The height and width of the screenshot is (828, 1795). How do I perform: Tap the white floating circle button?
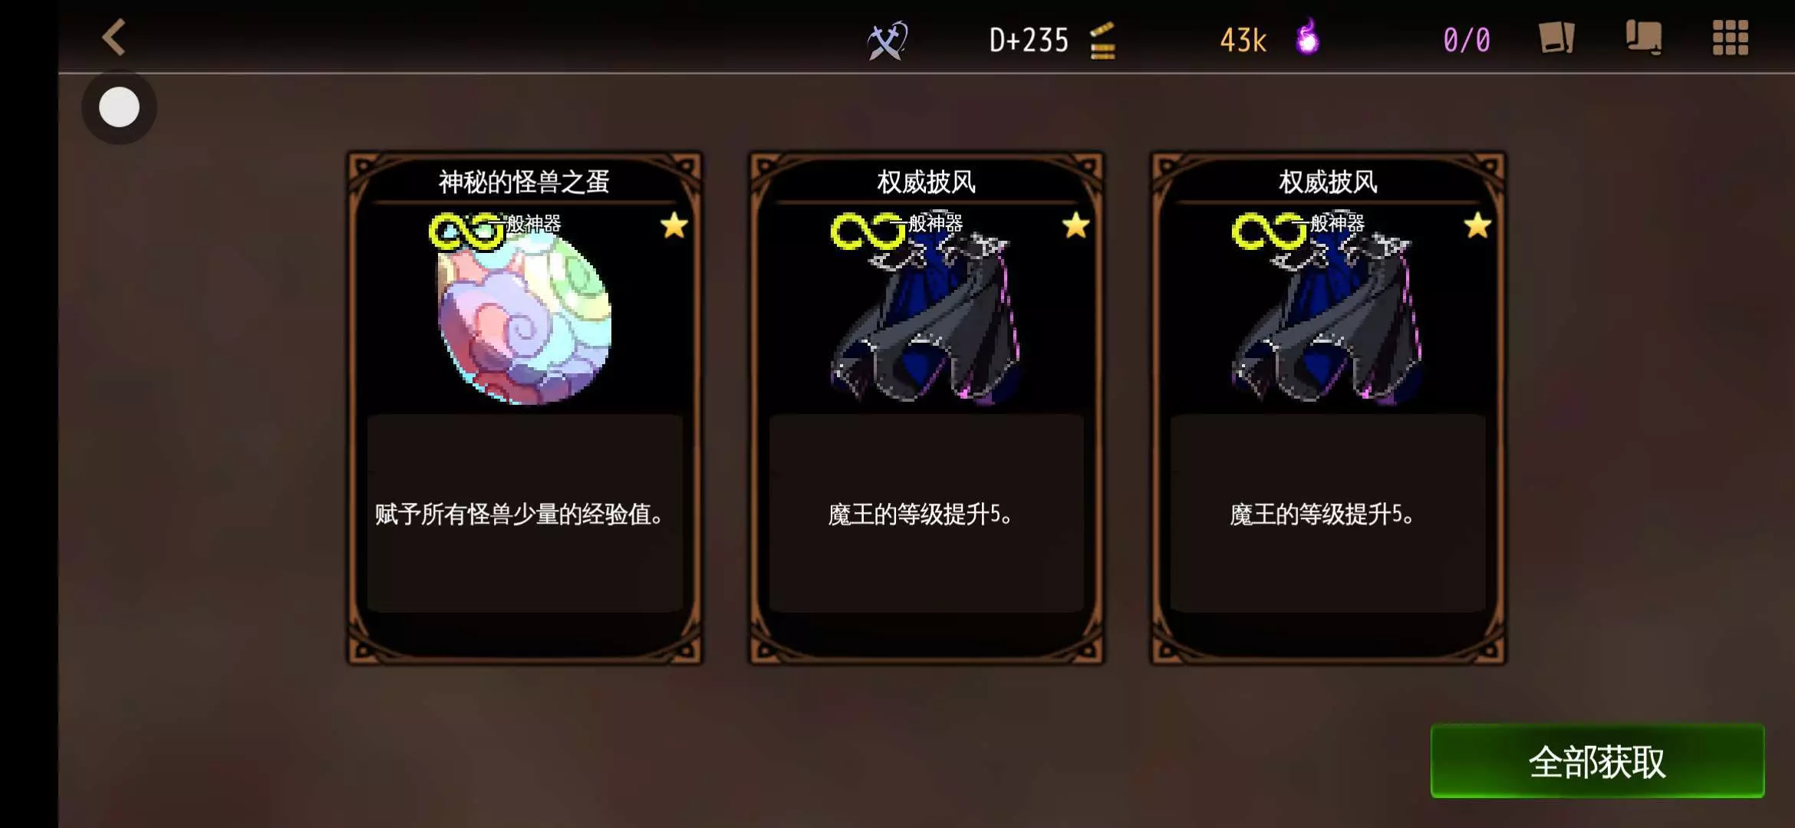[x=120, y=107]
